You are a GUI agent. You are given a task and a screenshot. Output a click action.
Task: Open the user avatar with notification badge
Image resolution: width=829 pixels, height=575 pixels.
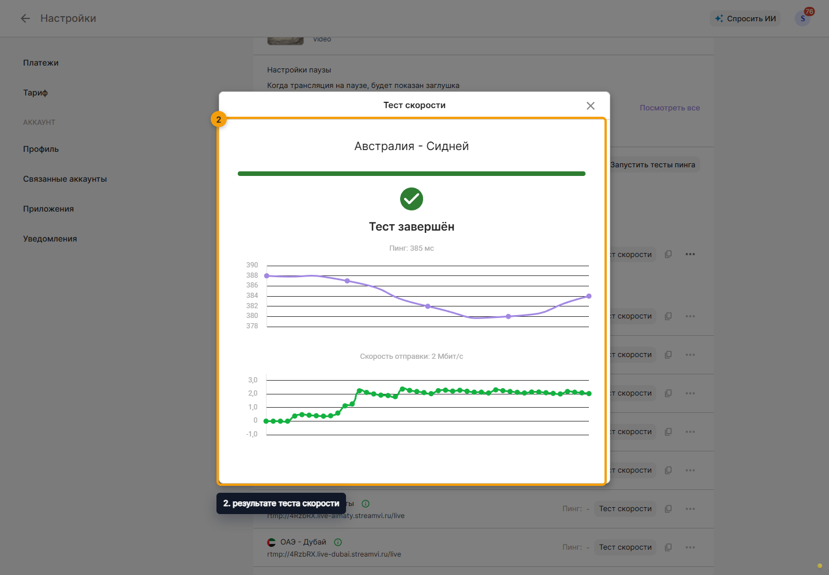[803, 18]
